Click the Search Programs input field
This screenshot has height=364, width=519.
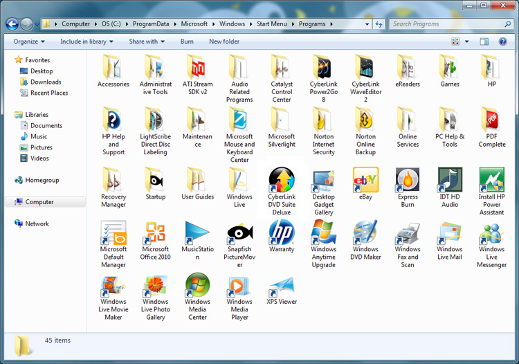tap(443, 24)
